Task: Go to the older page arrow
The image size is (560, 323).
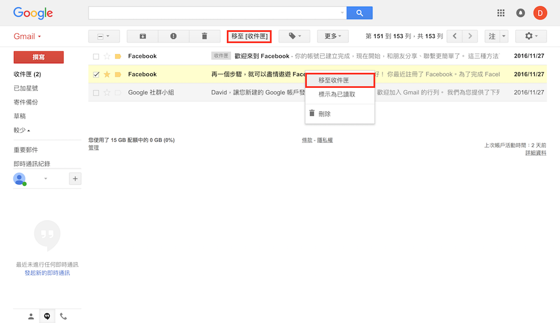Action: 470,36
